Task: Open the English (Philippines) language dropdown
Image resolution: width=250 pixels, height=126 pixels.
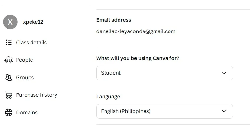Action: click(165, 111)
